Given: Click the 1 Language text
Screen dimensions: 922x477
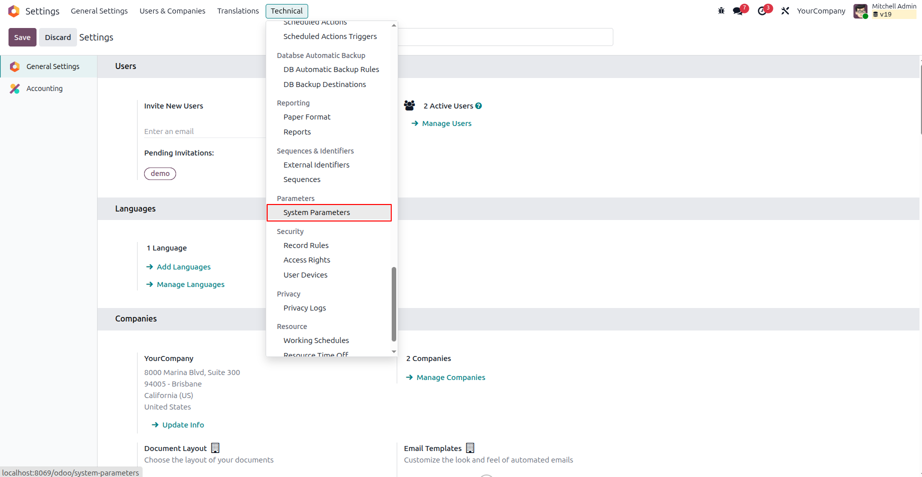Looking at the screenshot, I should [167, 248].
